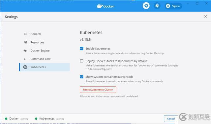Image resolution: width=211 pixels, height=124 pixels.
Task: Click 'Show Kubernetes internal containers' description
Action: (x=125, y=81)
